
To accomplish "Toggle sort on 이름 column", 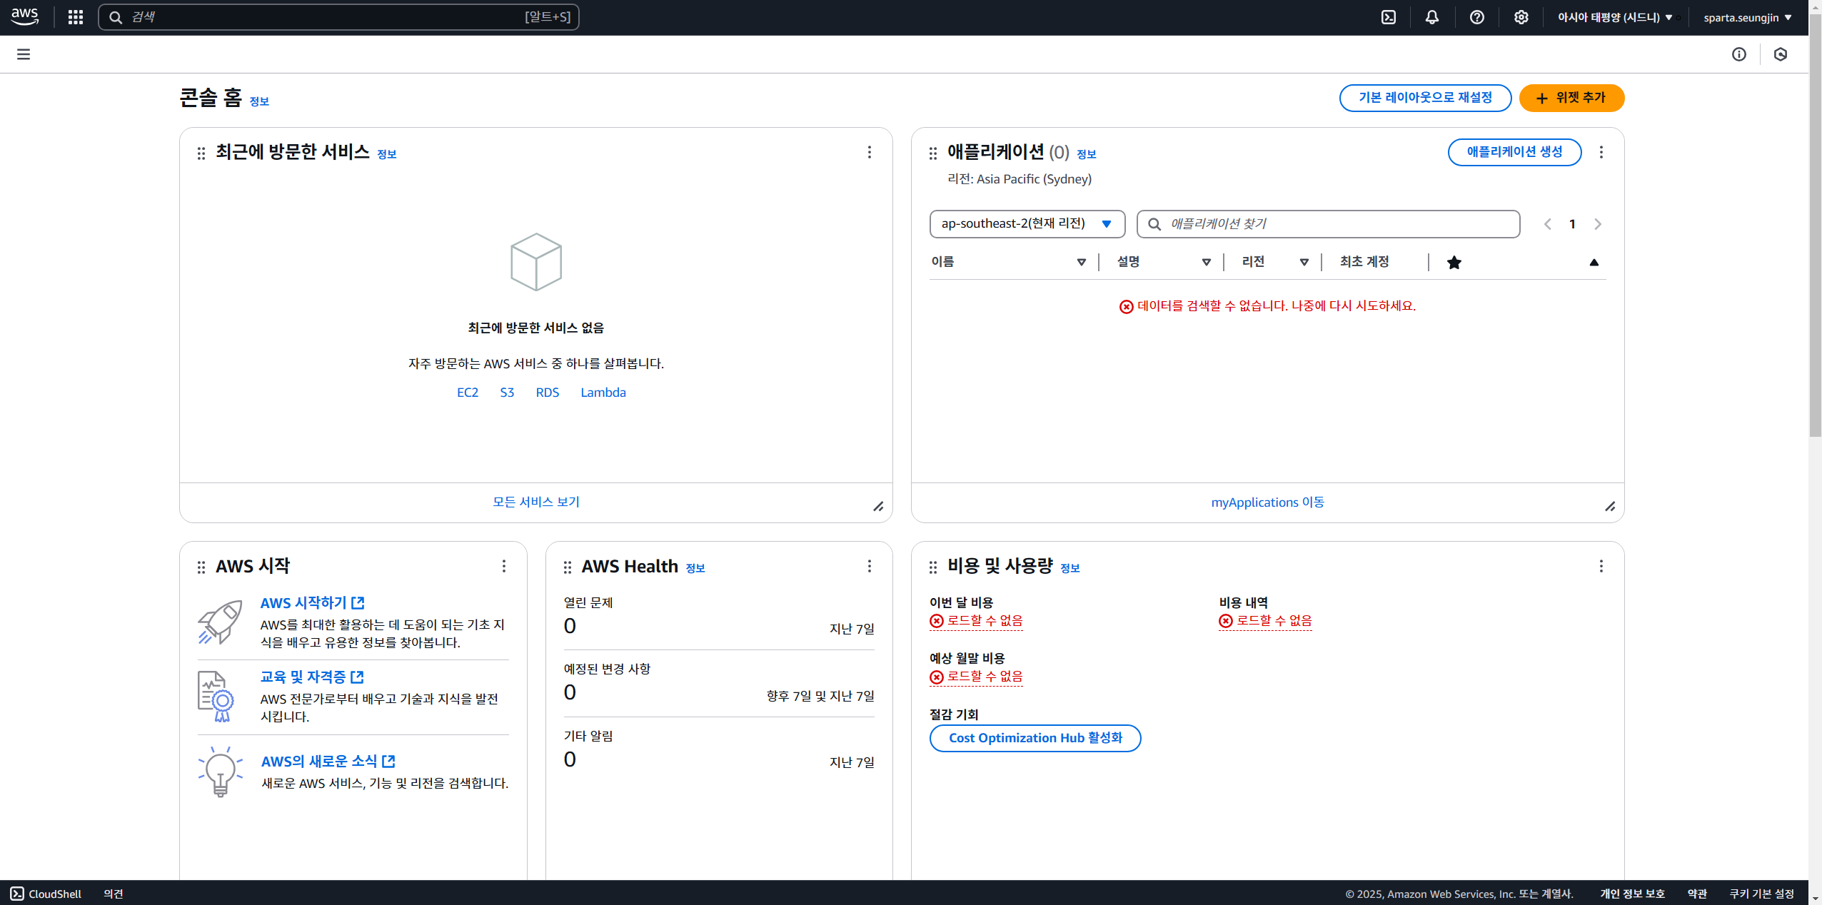I will pos(1081,262).
